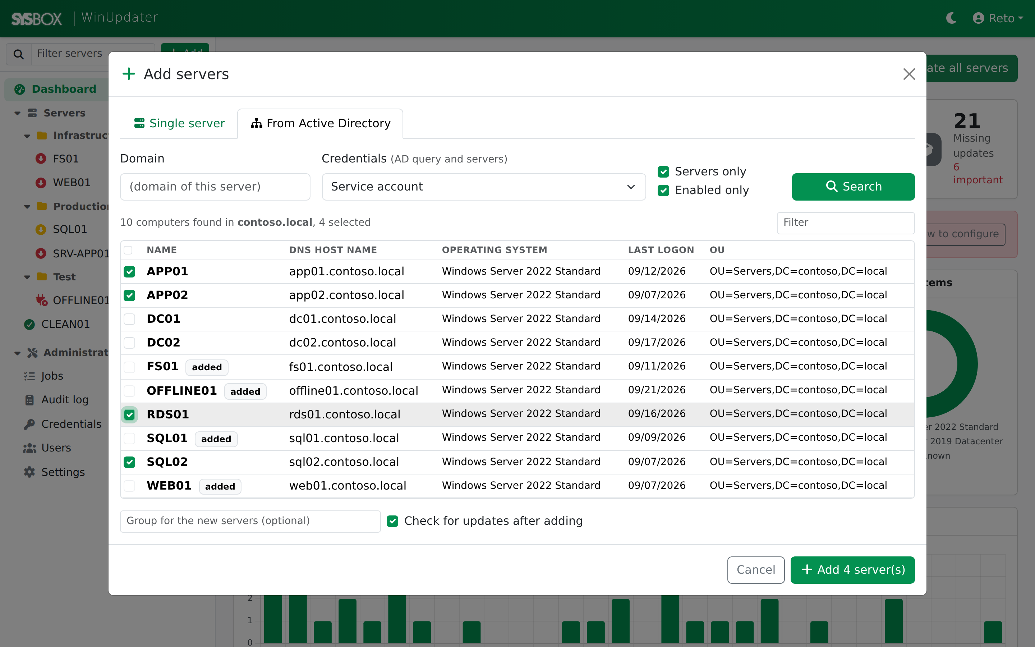Click sql02.contoso.local DNS host name
This screenshot has height=647, width=1035.
click(x=344, y=462)
